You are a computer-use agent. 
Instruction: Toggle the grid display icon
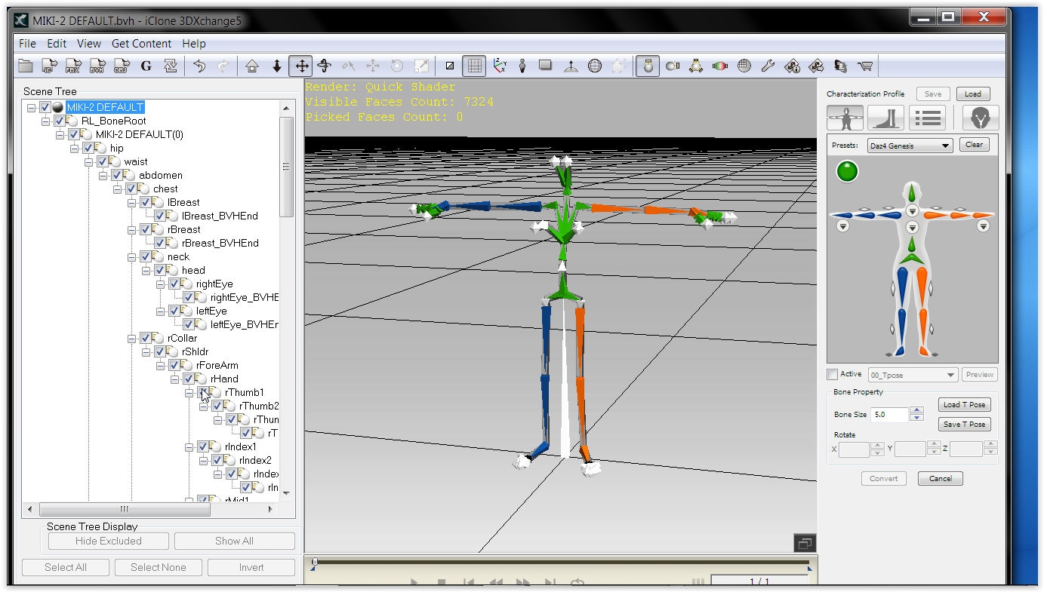[x=474, y=66]
